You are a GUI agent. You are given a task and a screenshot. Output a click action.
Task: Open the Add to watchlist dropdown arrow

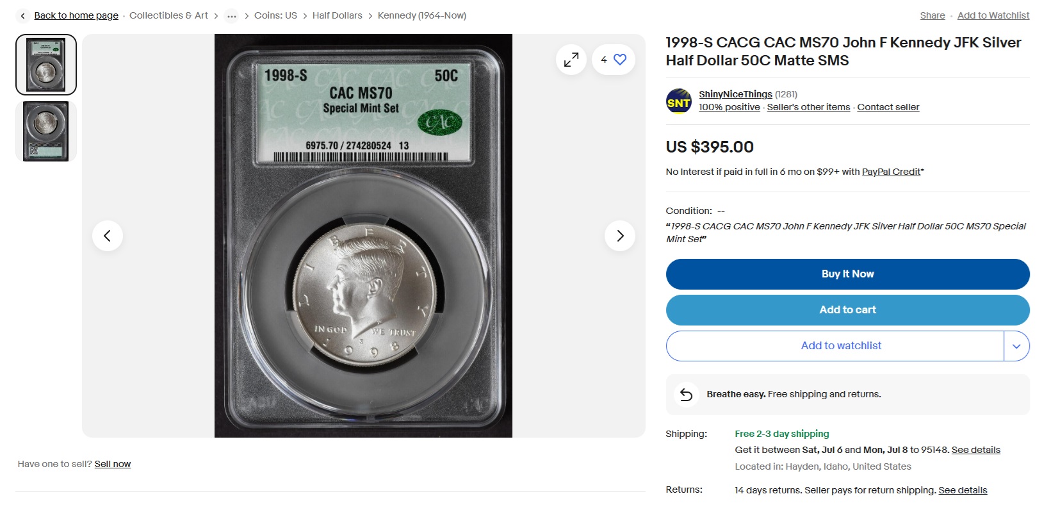pos(1016,346)
